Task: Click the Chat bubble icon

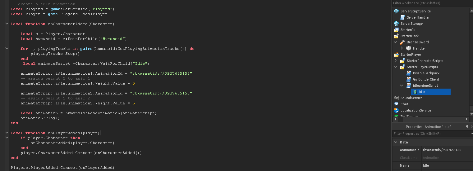Action: (x=396, y=104)
